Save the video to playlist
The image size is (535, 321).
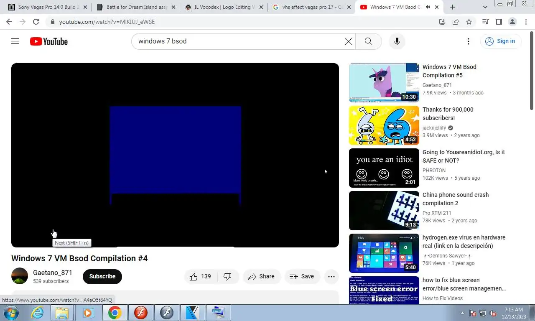302,276
